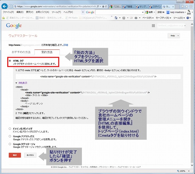Viewport: 195px width, 174px height.
Task: Open the 編集(E) menu
Action: click(20, 12)
